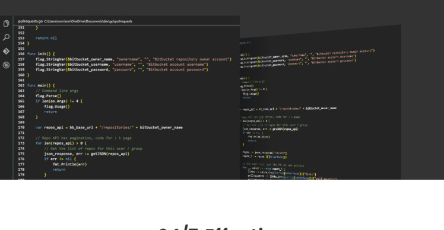Click the Command line args comment
The width and height of the screenshot is (444, 230).
(57, 91)
